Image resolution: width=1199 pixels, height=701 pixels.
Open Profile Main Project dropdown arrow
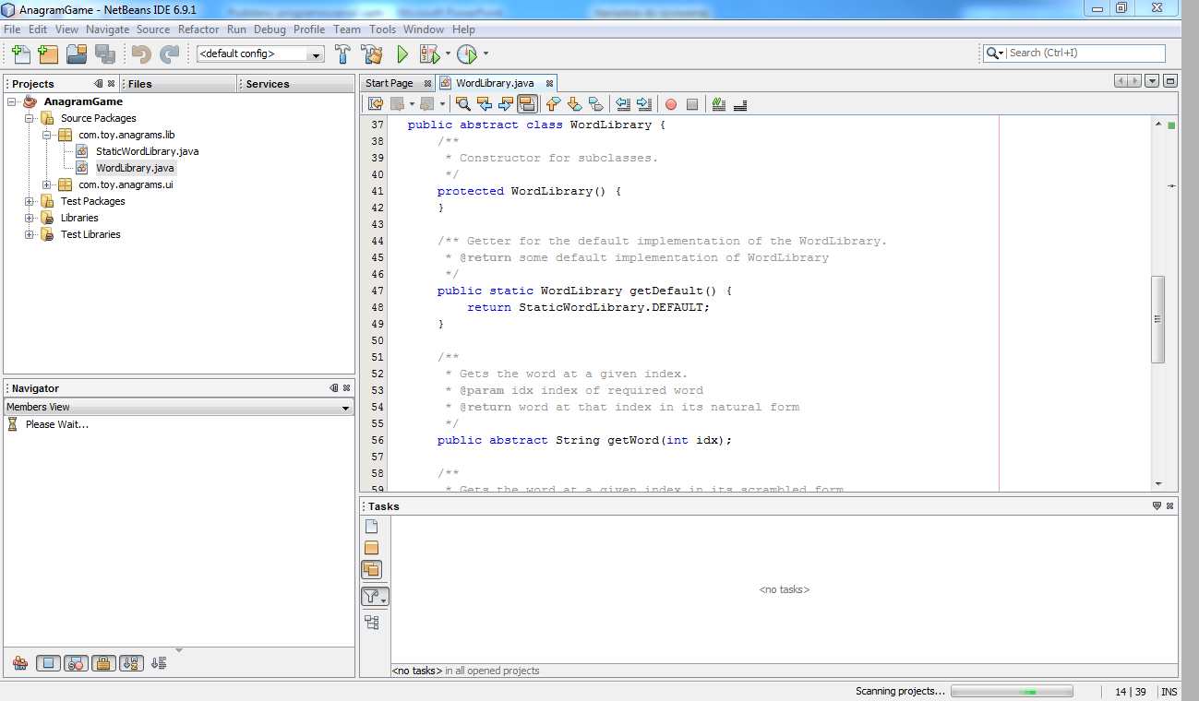[x=486, y=53]
